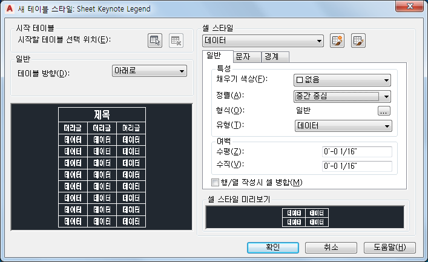This screenshot has width=428, height=262.
Task: Click the remove starting table icon
Action: pos(176,41)
